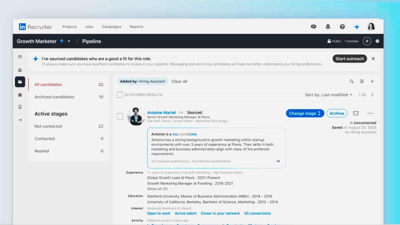Expand sidebar using the arrow icon
The width and height of the screenshot is (400, 225).
pyautogui.click(x=20, y=120)
